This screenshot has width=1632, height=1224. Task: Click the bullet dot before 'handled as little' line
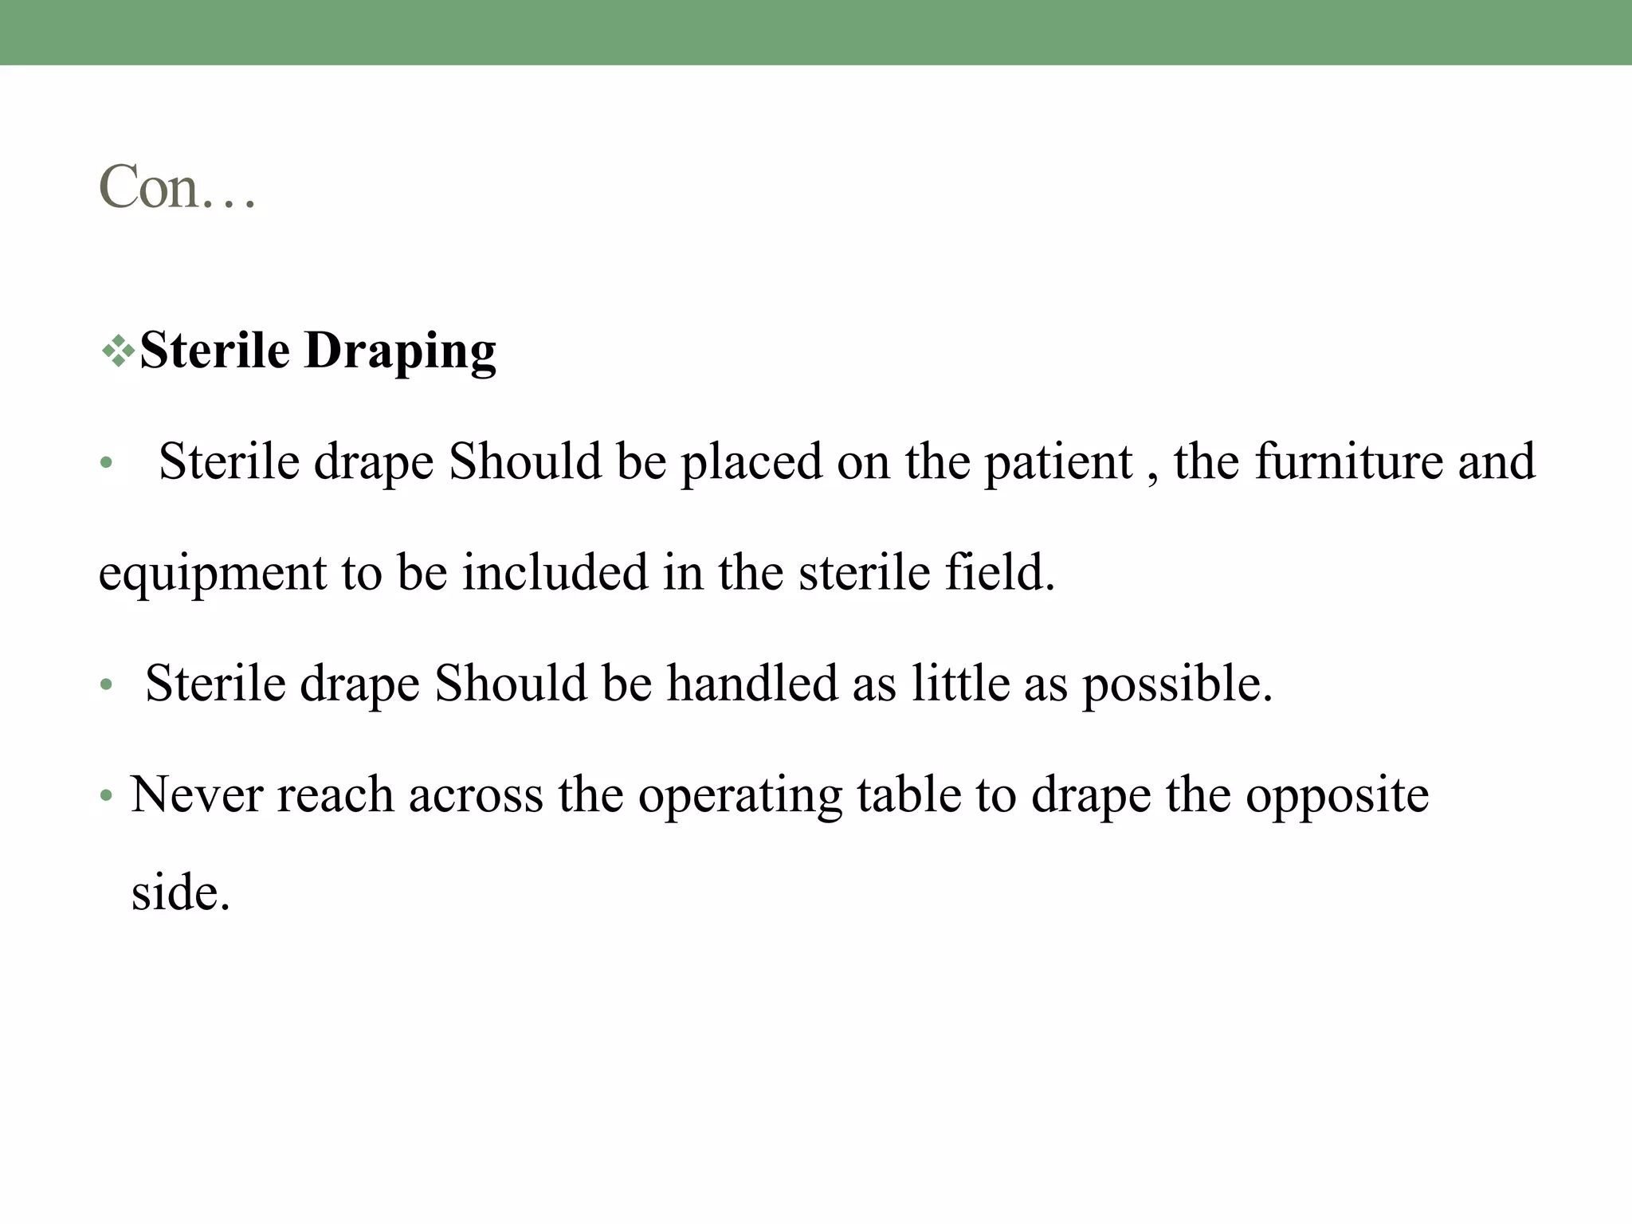pyautogui.click(x=106, y=685)
